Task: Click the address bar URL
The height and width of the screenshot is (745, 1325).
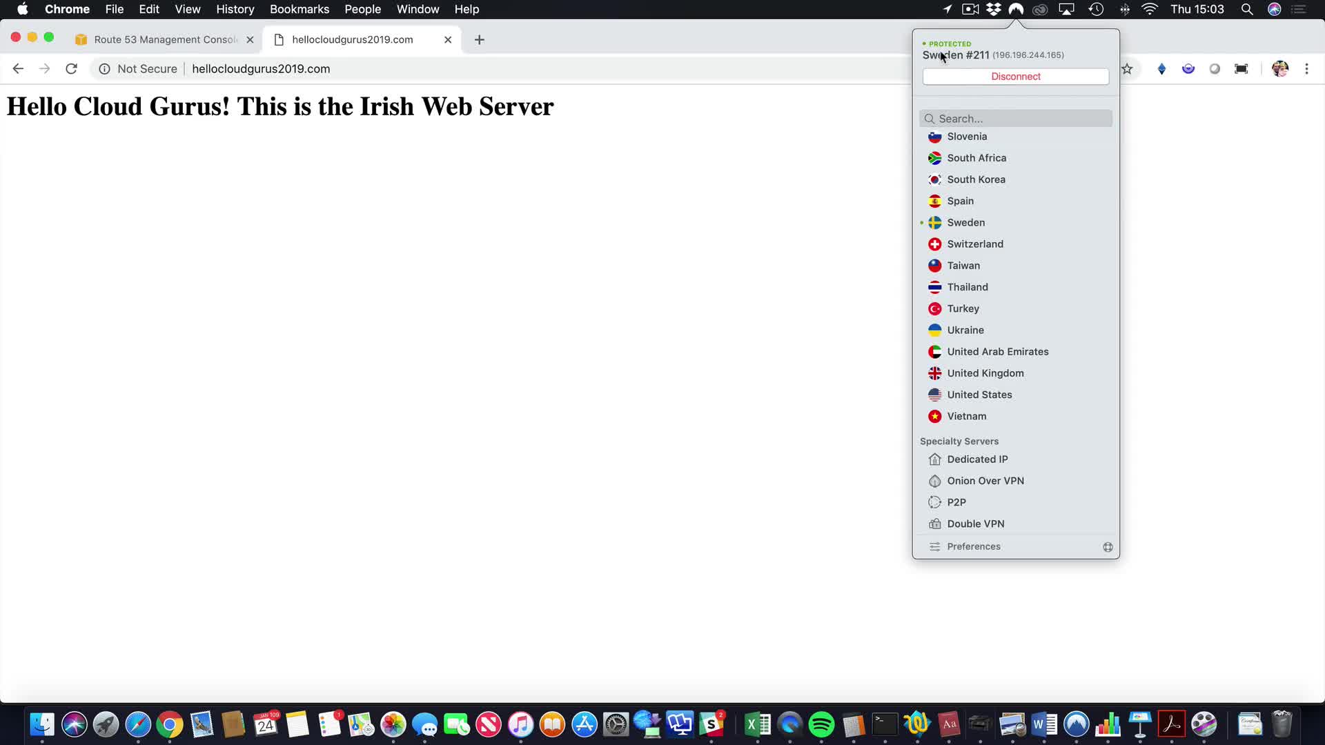Action: tap(261, 69)
